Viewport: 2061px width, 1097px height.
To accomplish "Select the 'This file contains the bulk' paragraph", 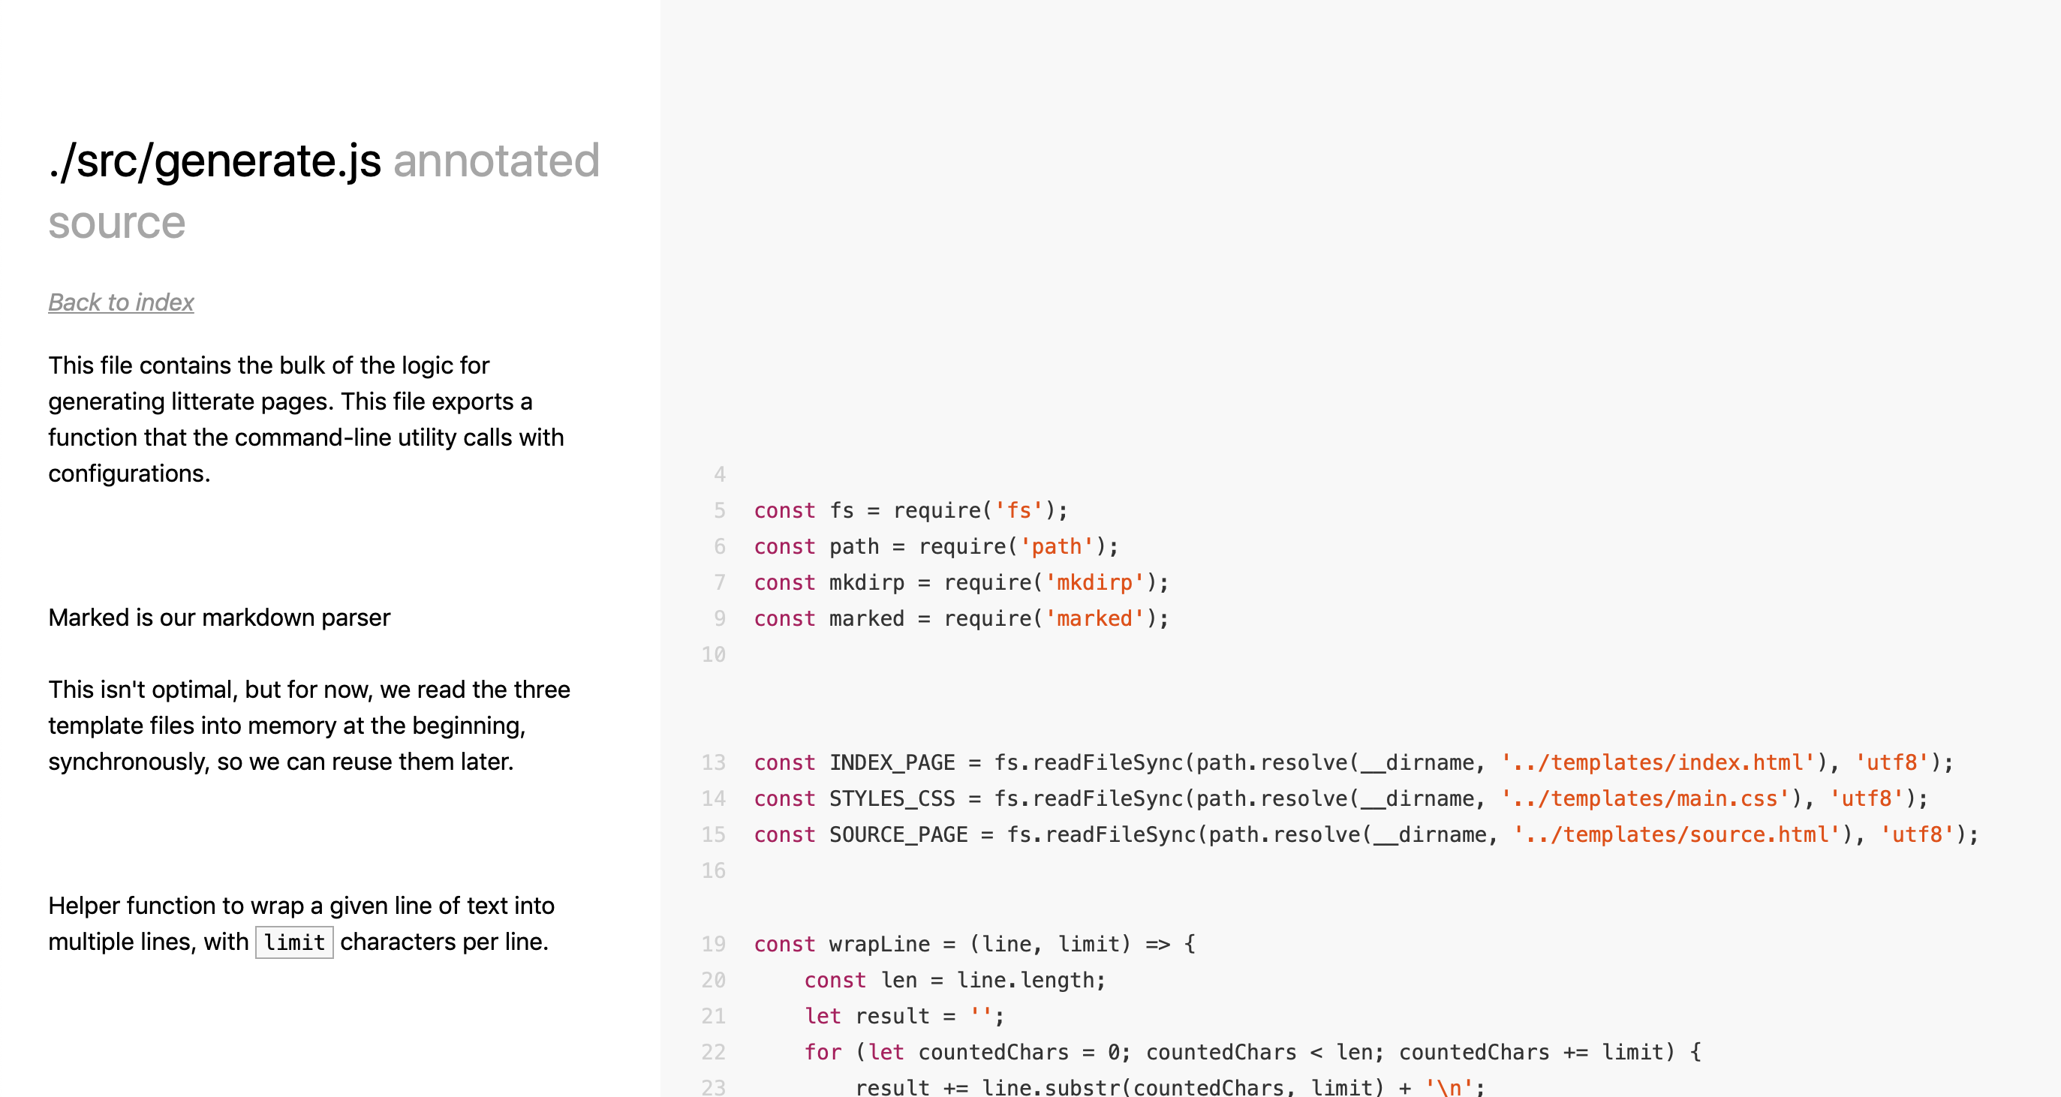I will [x=305, y=419].
